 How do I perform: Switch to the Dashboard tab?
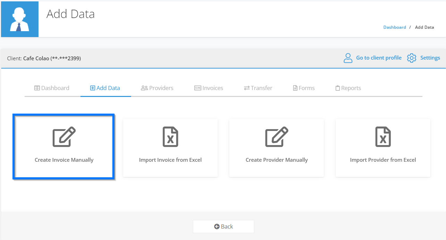click(52, 88)
